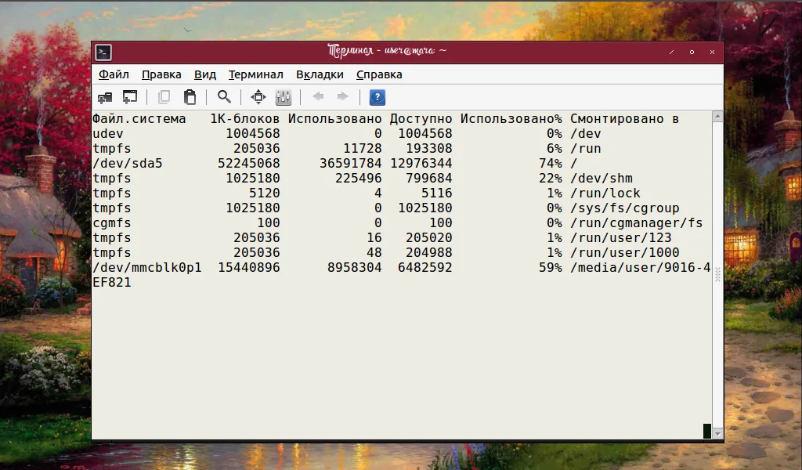
Task: Select the Вкладки menu
Action: (x=320, y=74)
